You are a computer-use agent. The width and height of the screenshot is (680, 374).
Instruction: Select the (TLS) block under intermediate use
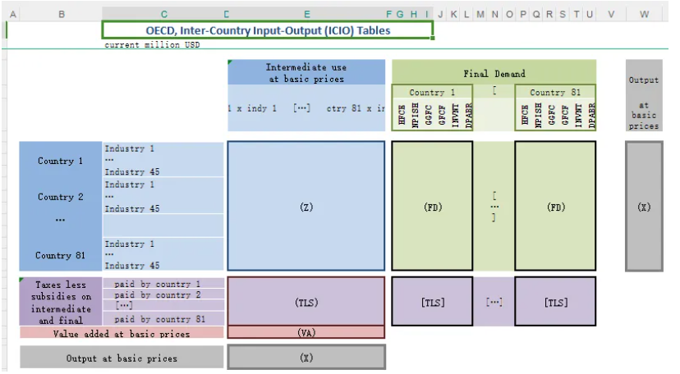306,302
